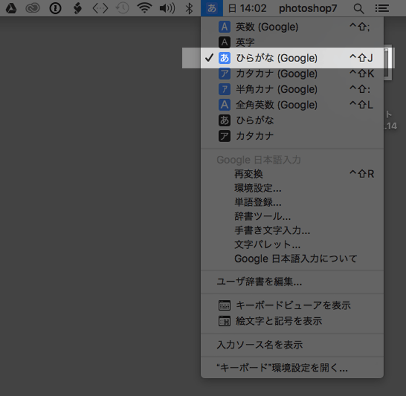Click the bird-shaped menu bar icon
Image resolution: width=406 pixels, height=396 pixels.
(x=77, y=8)
